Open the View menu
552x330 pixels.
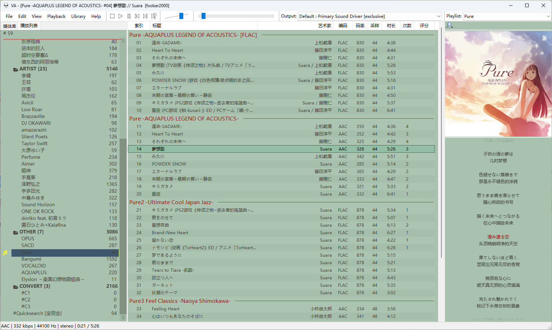coord(37,16)
